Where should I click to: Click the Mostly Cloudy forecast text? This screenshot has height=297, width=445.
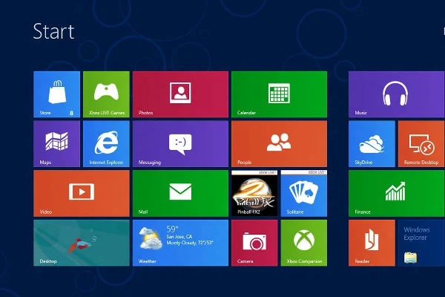click(190, 243)
